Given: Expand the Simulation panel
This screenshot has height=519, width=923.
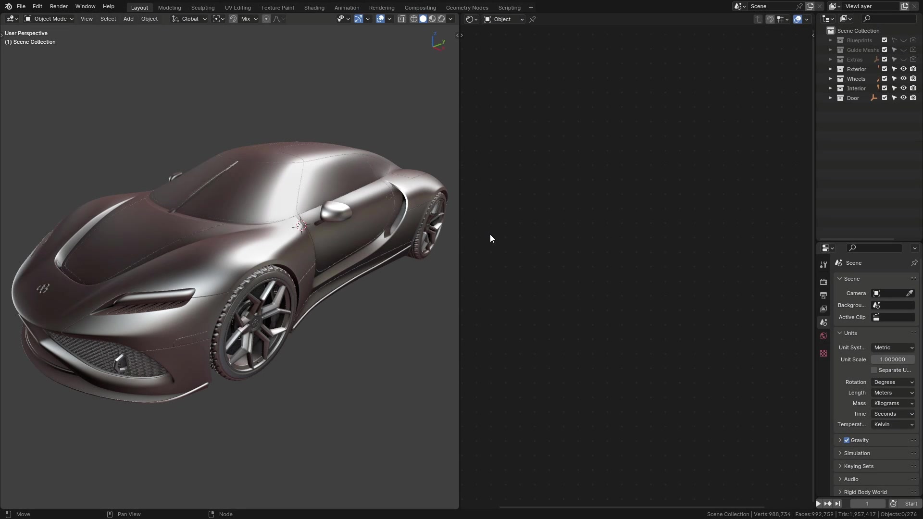Looking at the screenshot, I should click(x=857, y=453).
